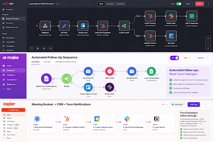Select the Watch Form Submissions module in Make

pos(46,79)
